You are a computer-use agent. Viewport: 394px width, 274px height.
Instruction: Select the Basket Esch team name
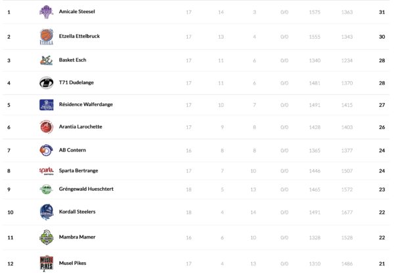(x=72, y=60)
